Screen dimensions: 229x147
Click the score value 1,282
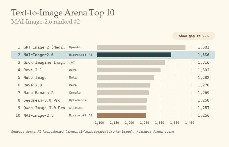click(x=203, y=77)
